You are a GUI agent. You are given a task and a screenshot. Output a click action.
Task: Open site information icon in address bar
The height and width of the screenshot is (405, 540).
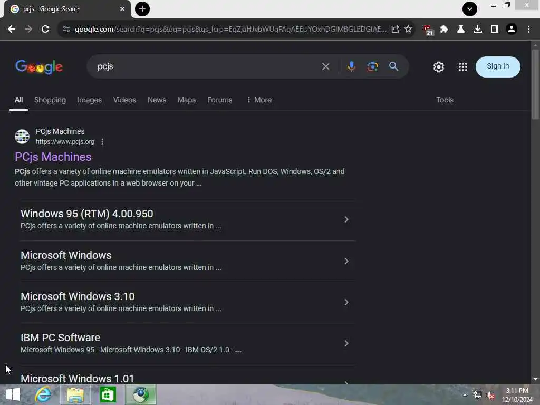(66, 30)
